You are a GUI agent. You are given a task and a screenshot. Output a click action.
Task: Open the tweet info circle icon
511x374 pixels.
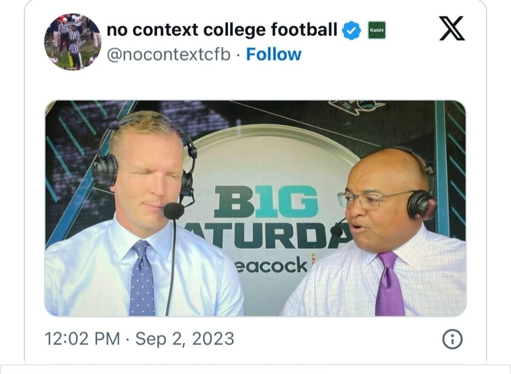click(452, 339)
